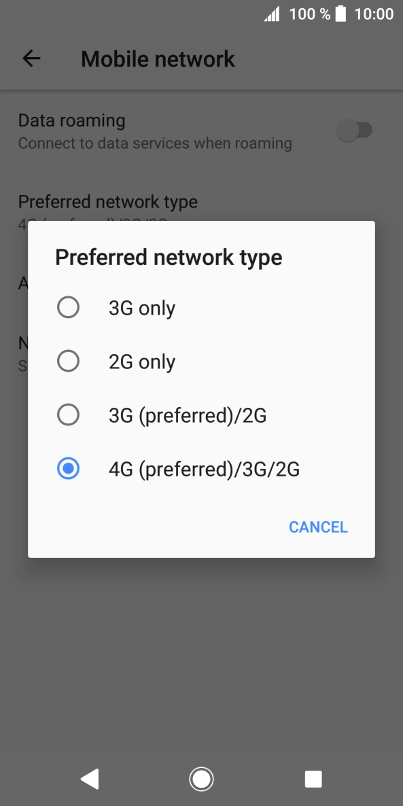
Task: Tap CANCEL to dismiss the dialog
Action: click(x=317, y=527)
